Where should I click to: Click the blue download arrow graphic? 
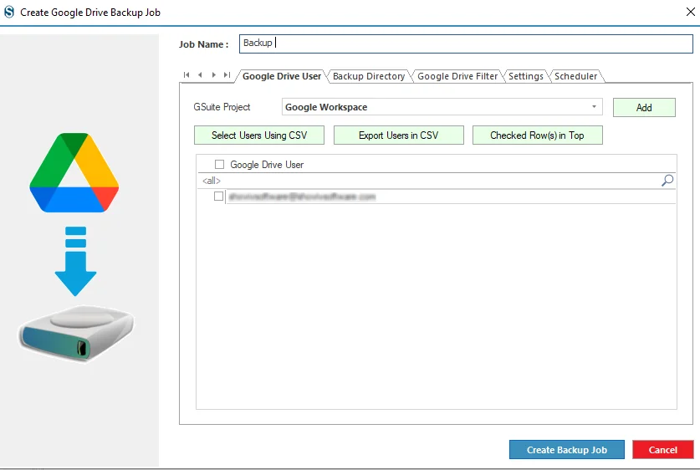click(x=75, y=261)
